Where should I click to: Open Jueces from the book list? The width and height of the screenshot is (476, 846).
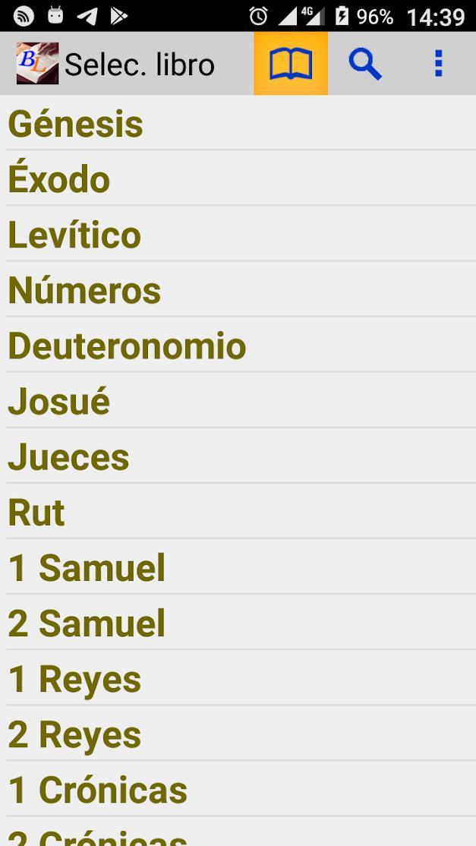68,456
